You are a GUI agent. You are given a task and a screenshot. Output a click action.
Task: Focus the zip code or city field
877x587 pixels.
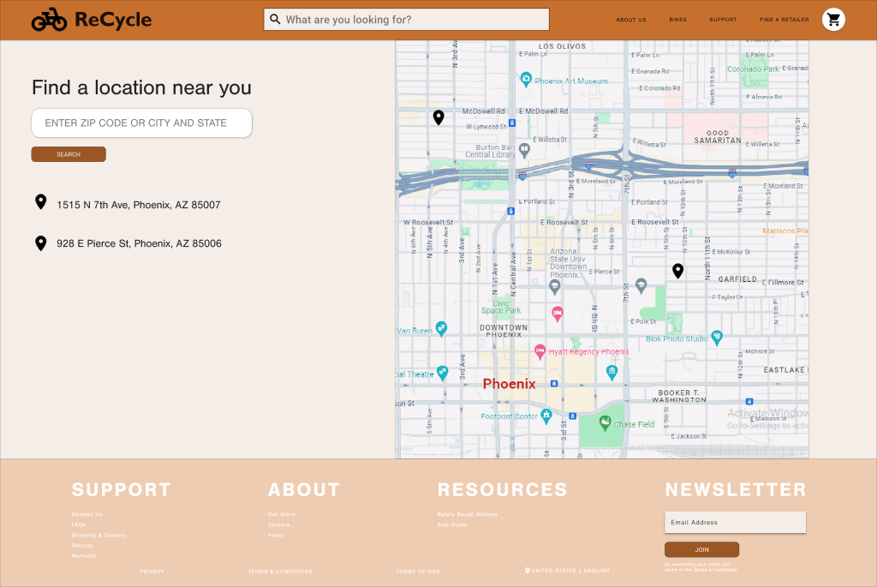click(141, 123)
